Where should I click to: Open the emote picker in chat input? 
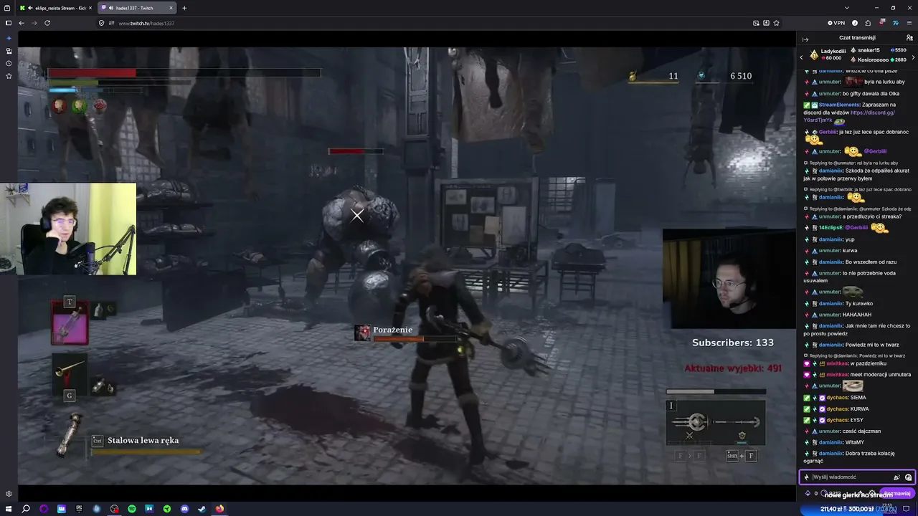909,477
